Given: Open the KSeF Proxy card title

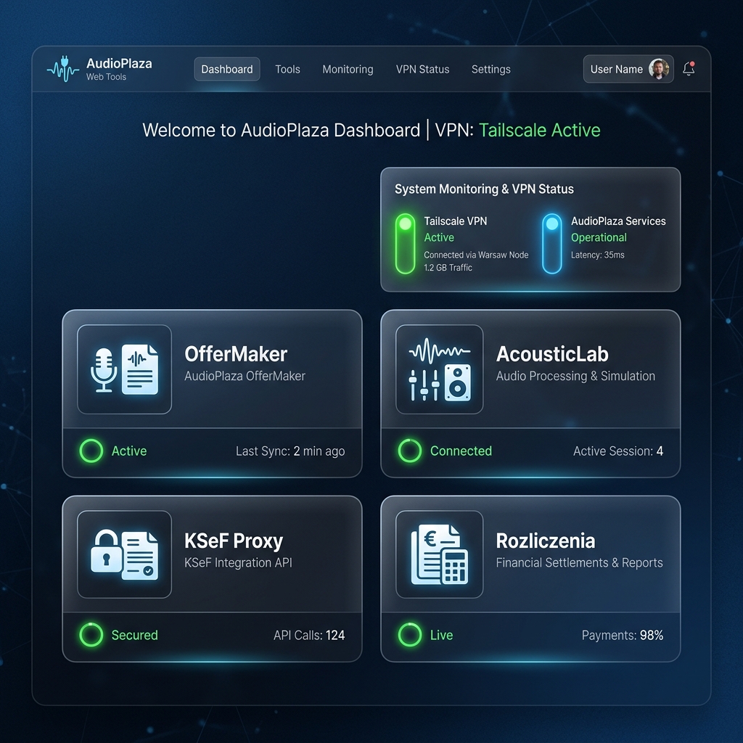Looking at the screenshot, I should 234,541.
